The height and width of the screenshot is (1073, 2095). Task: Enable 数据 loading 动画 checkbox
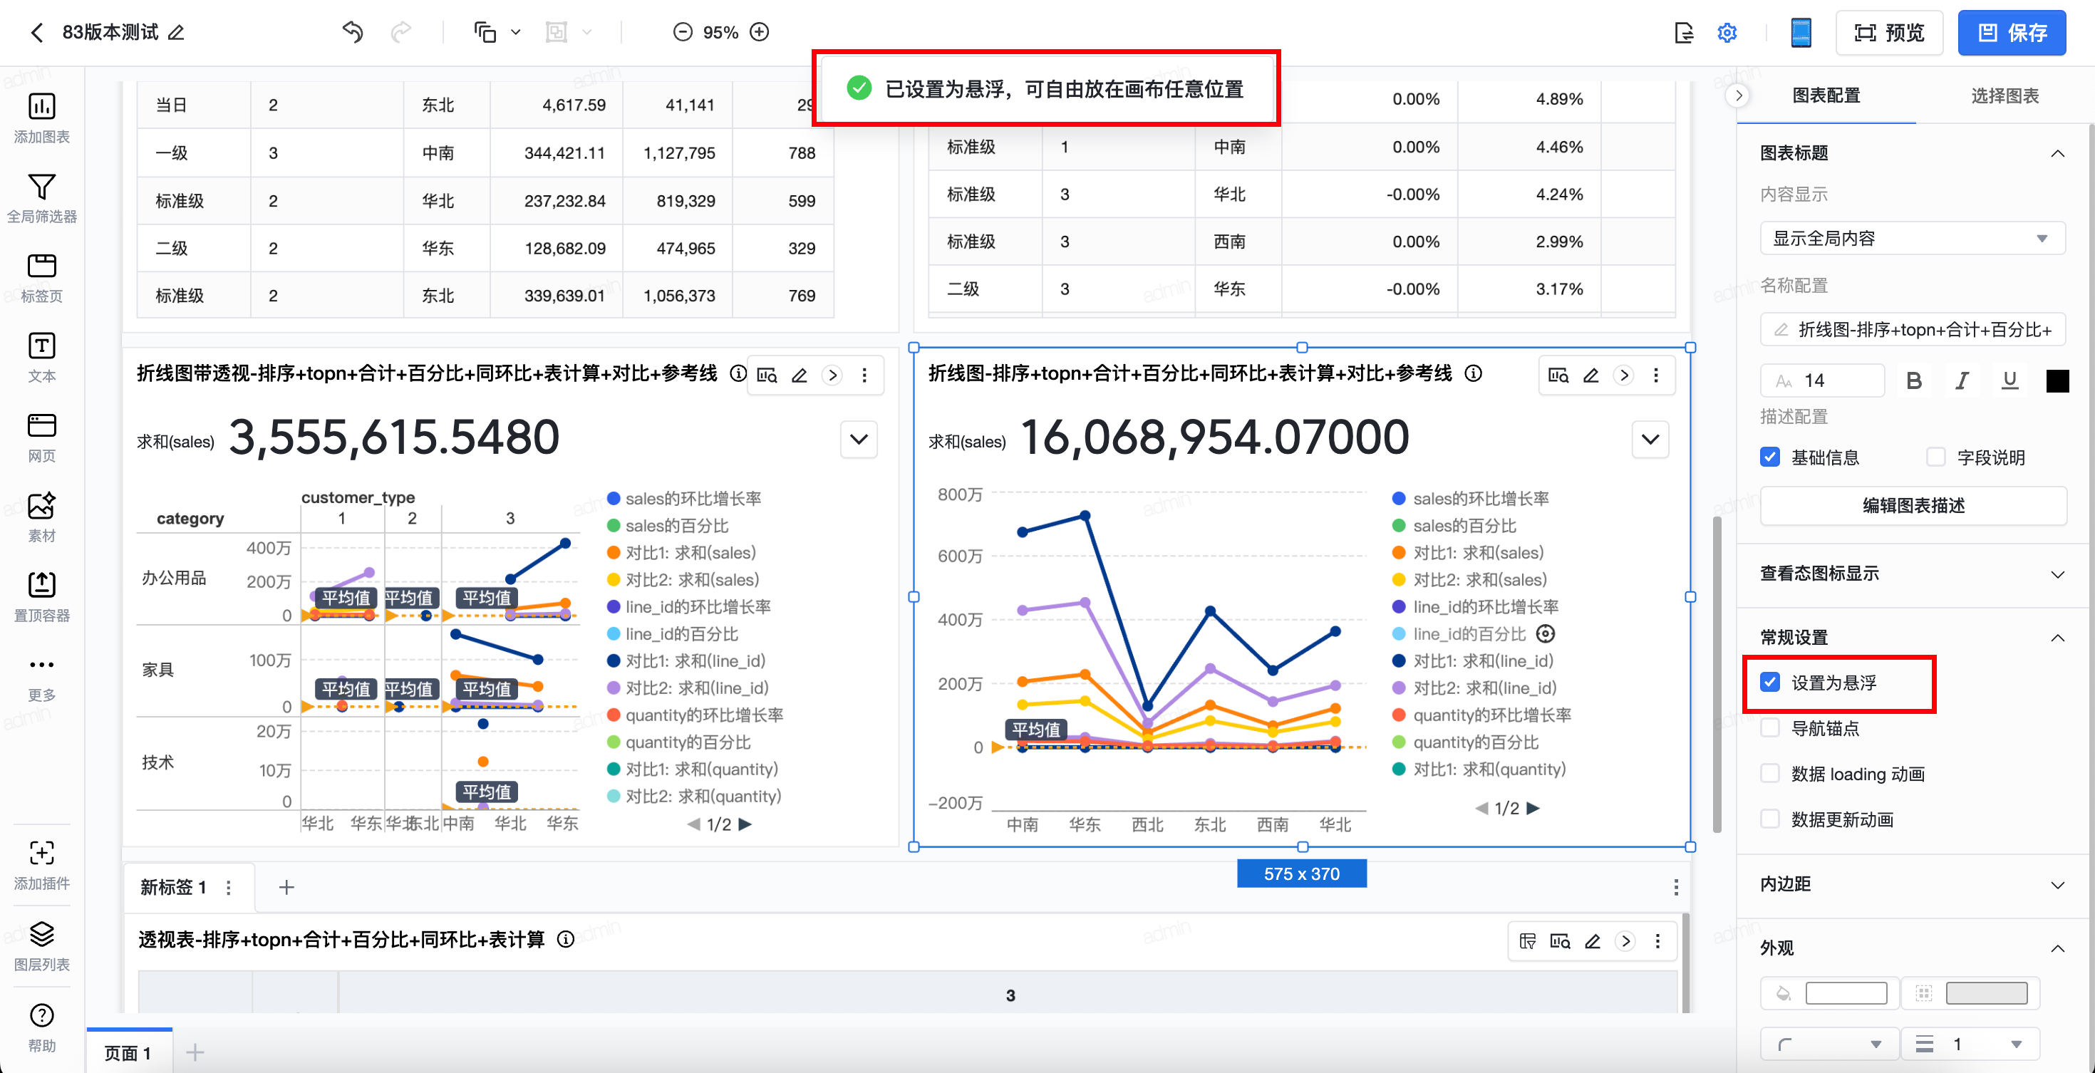pos(1769,773)
